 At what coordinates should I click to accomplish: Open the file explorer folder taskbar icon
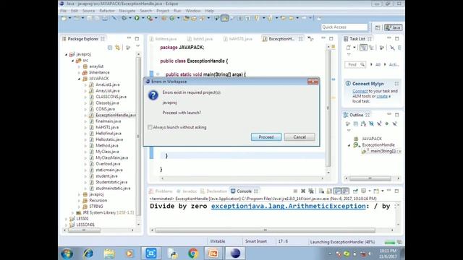pos(109,253)
